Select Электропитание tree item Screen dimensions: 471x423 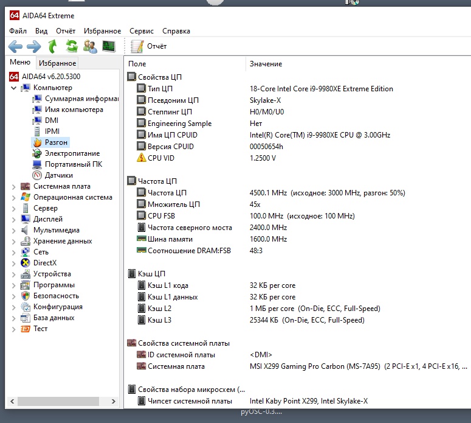(x=66, y=153)
